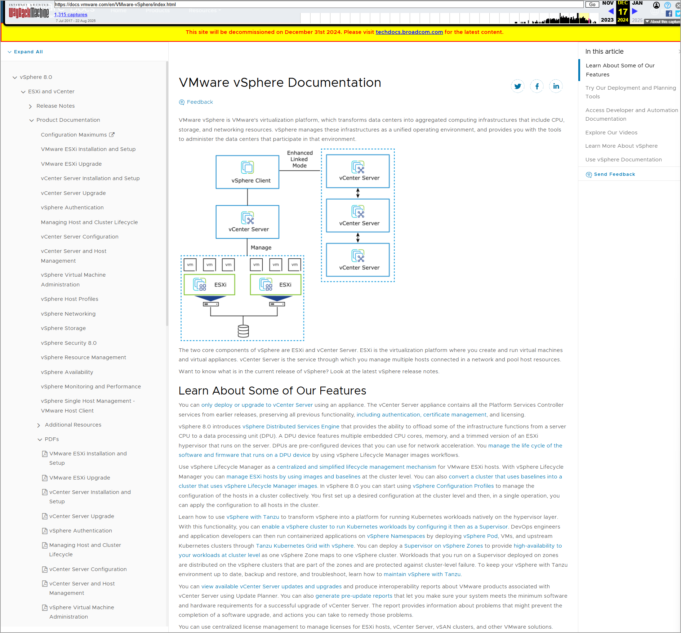Expand the Release Notes section
This screenshot has height=633, width=681.
tap(31, 106)
